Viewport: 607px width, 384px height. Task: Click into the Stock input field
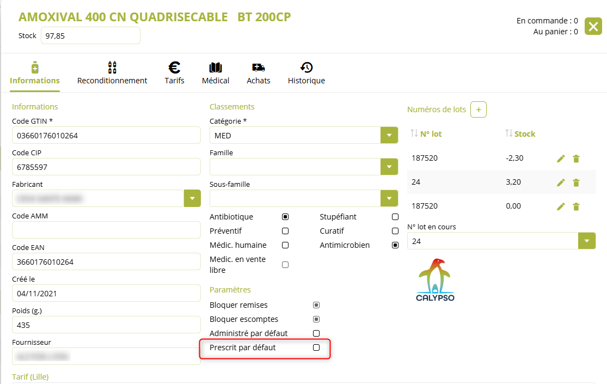click(x=90, y=35)
